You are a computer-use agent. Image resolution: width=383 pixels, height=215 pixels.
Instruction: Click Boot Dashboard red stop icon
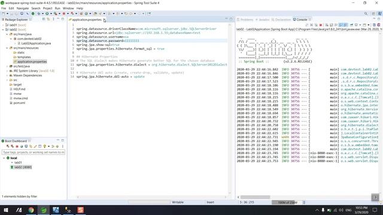click(17, 146)
